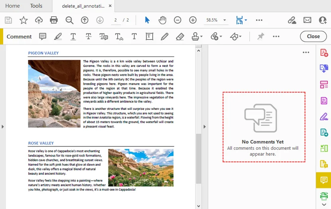Viewport: 331px width, 209px height.
Task: Select the highlighted Comment sidebar tool
Action: tap(323, 180)
